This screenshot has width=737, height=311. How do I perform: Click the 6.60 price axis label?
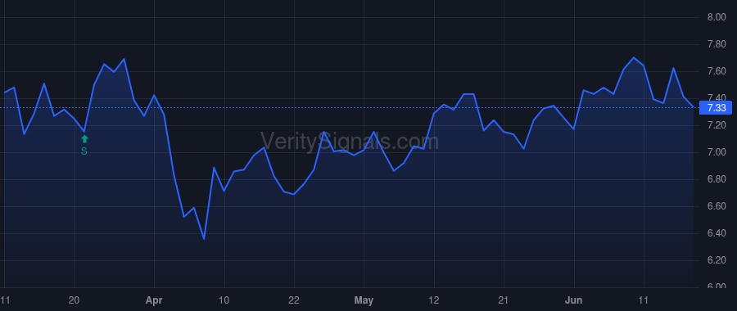[717, 206]
